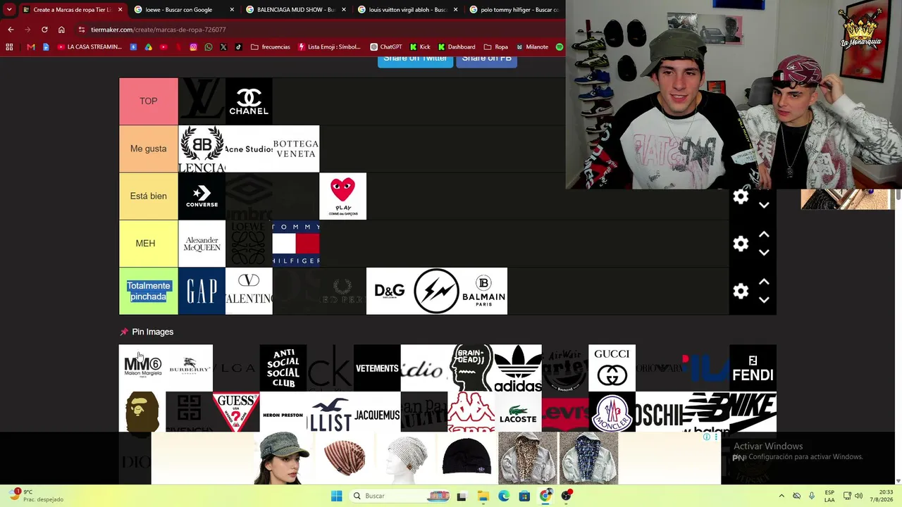
Task: Select the Loewe logo tile
Action: coord(249,243)
